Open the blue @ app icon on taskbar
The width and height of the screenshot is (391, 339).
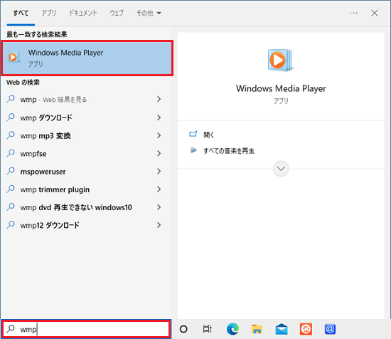pyautogui.click(x=330, y=329)
